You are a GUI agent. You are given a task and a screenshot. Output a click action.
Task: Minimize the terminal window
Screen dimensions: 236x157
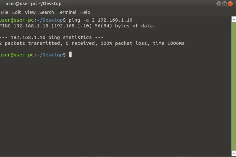coord(219,4)
